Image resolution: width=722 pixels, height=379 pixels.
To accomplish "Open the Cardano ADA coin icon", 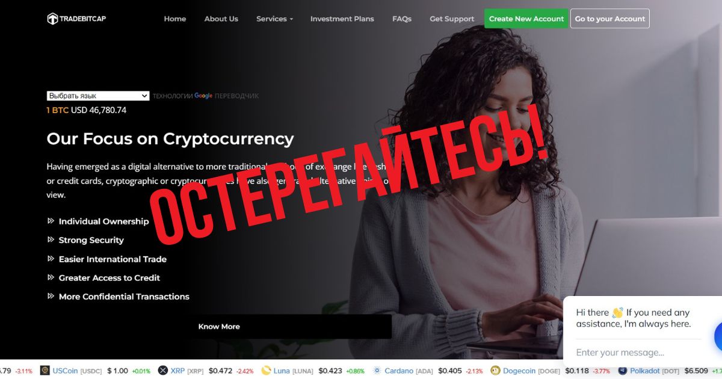I will pyautogui.click(x=377, y=371).
